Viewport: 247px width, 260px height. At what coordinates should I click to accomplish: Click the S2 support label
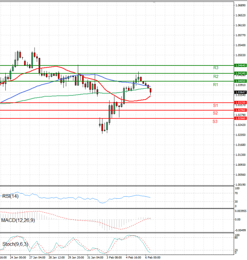[215, 113]
